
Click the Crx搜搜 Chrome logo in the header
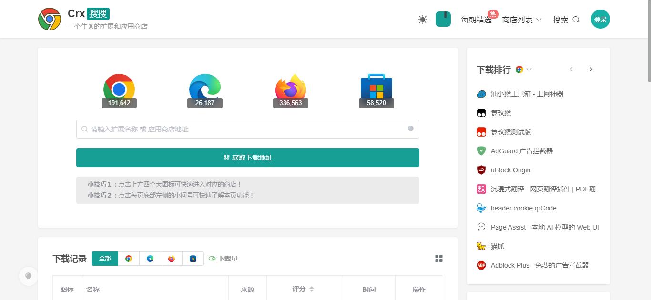tap(50, 19)
